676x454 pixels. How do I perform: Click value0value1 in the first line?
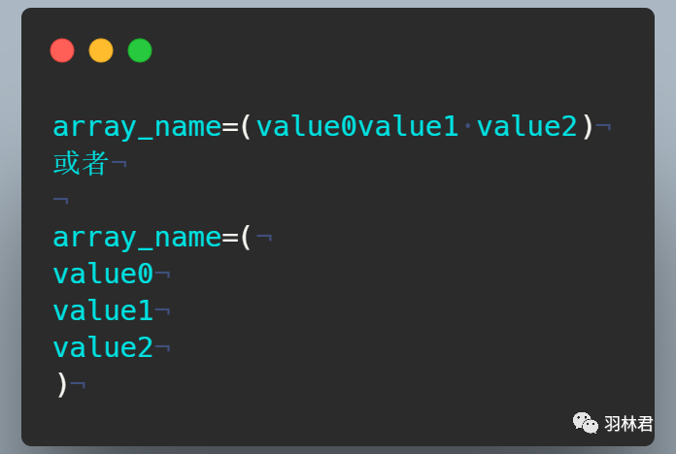(357, 127)
